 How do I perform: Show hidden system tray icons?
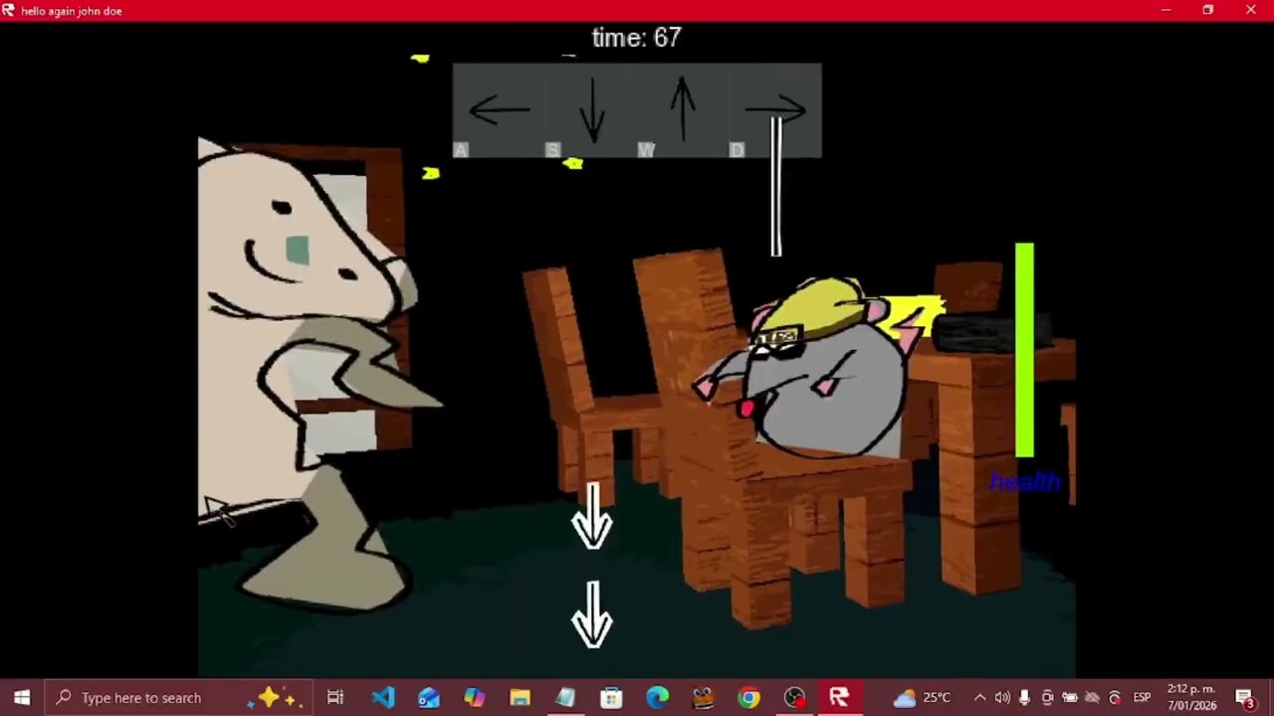pos(979,697)
